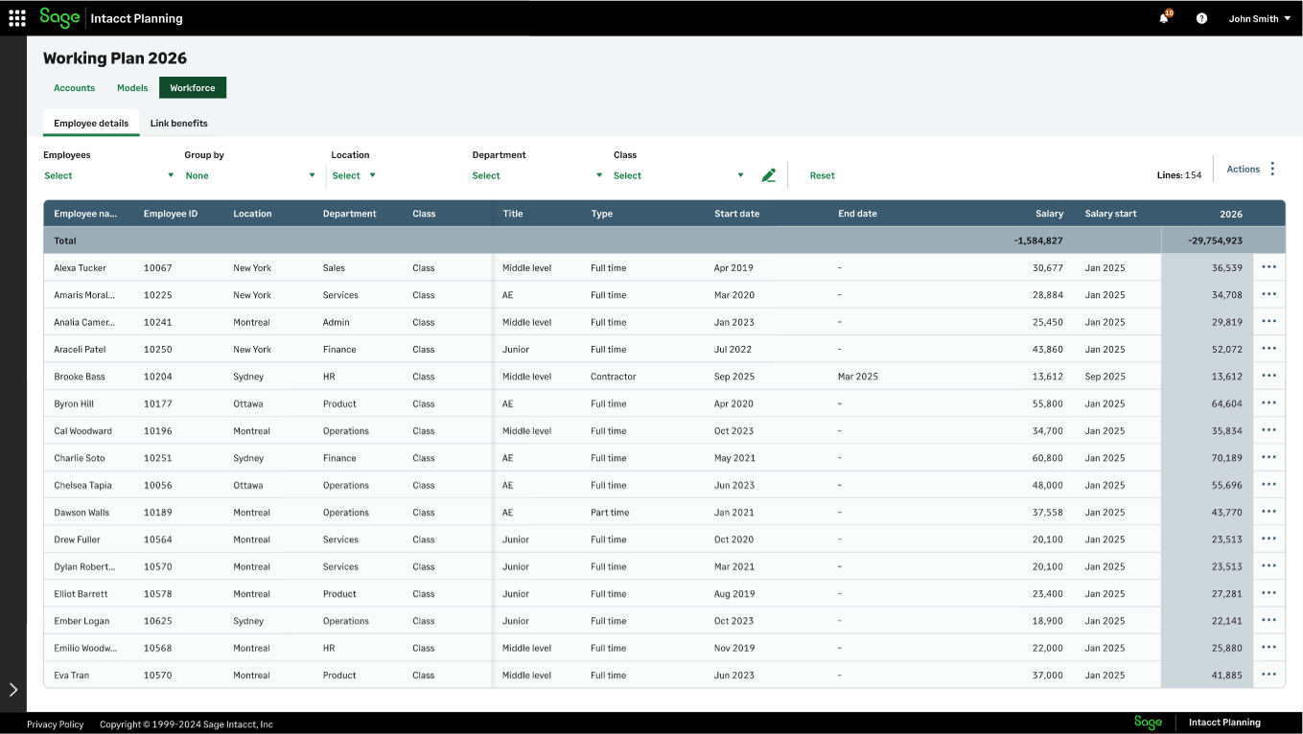Open the Location filter dropdown
The height and width of the screenshot is (734, 1303).
point(354,175)
